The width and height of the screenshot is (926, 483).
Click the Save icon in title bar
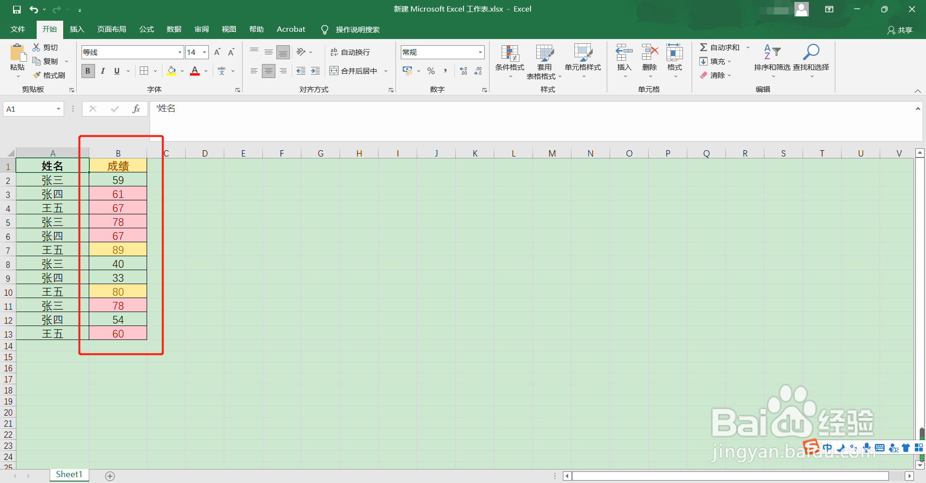coord(17,9)
